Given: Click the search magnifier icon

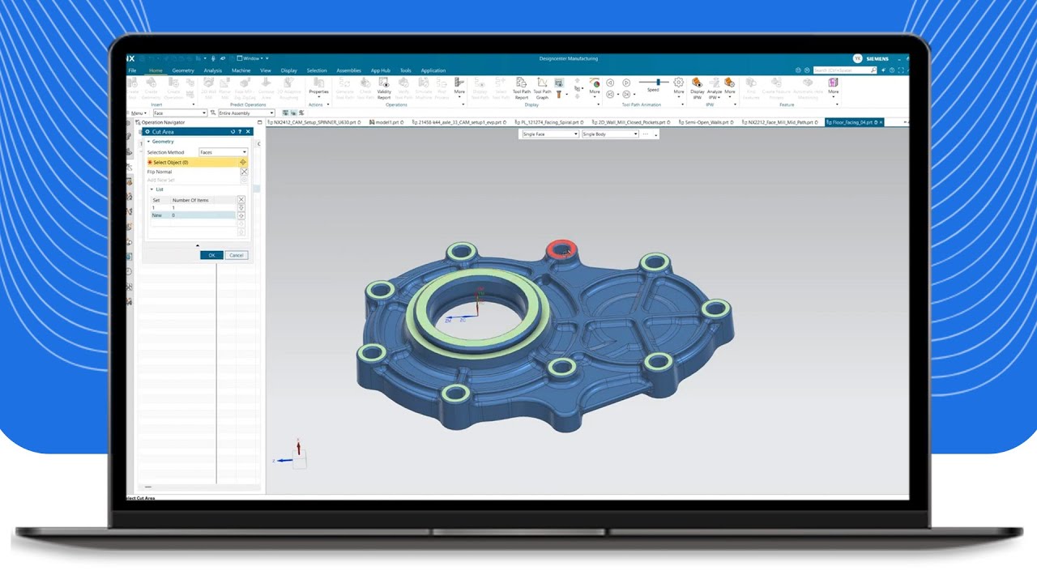Looking at the screenshot, I should [873, 70].
